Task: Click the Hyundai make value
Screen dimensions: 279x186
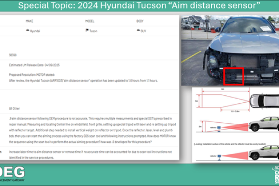Action: tap(35, 31)
